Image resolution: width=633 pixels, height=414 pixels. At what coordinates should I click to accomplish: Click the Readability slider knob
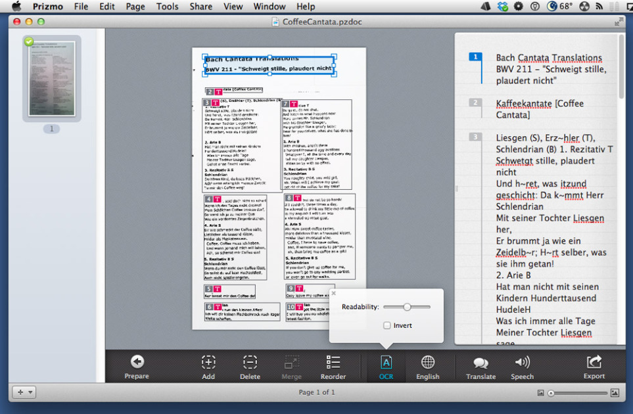[x=407, y=307]
